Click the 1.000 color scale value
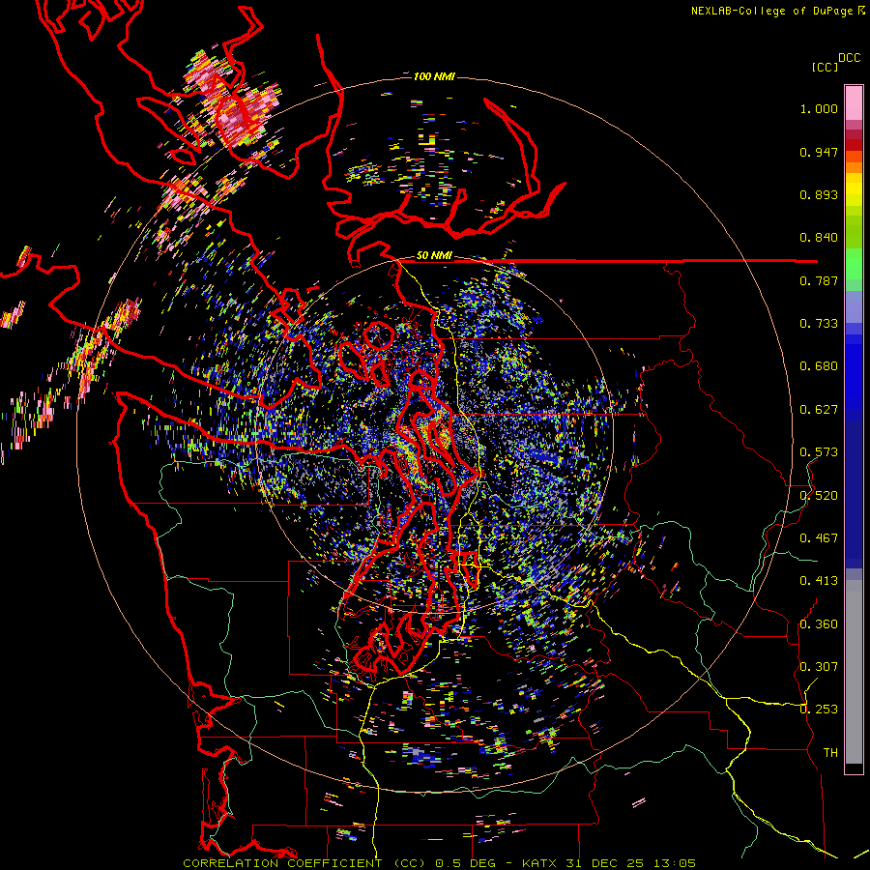The height and width of the screenshot is (870, 870). tap(819, 108)
